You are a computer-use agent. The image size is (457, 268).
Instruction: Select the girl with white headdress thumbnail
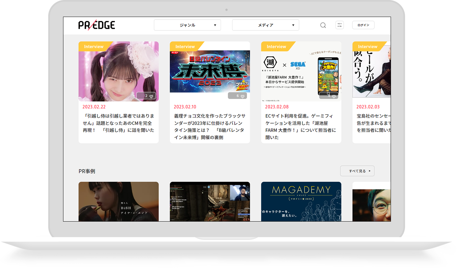[x=119, y=71]
